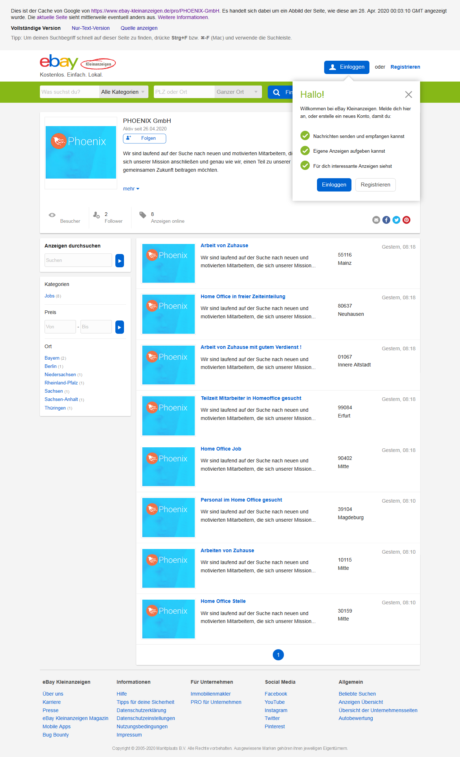Open the aktuelle Seite link
The width and height of the screenshot is (460, 757).
pyautogui.click(x=52, y=17)
